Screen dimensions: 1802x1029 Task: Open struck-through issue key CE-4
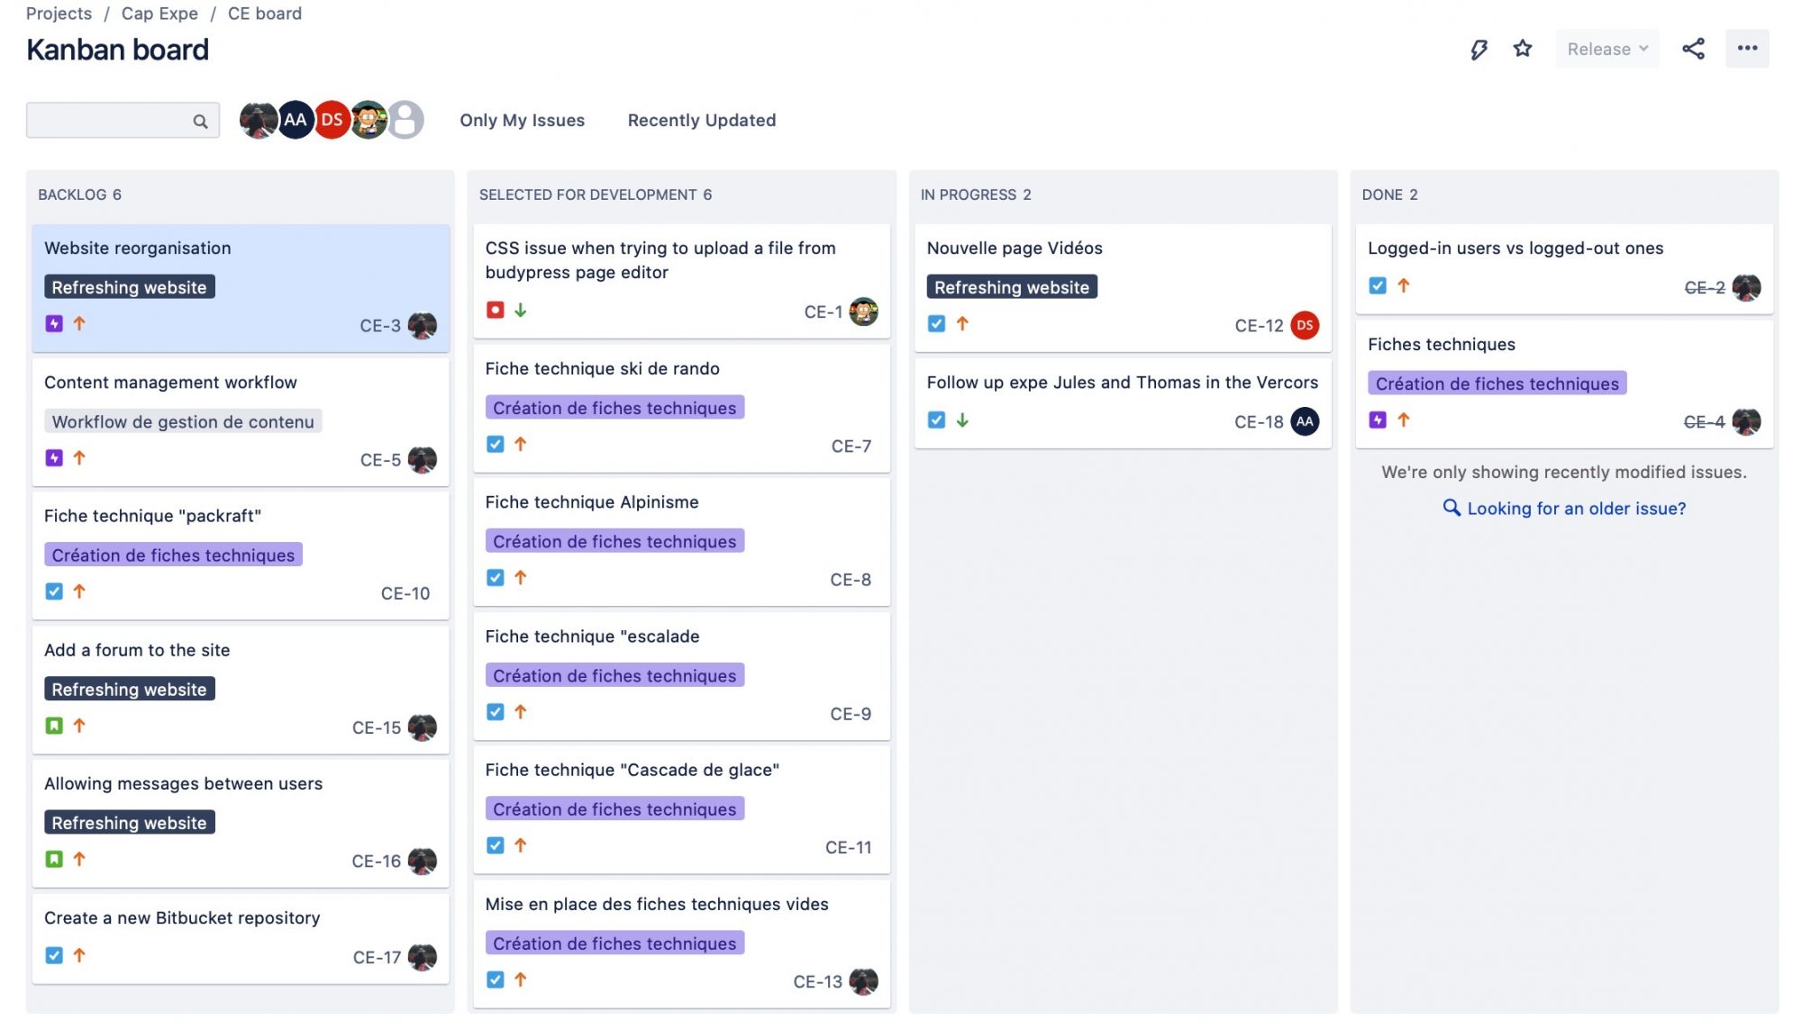[x=1704, y=421]
